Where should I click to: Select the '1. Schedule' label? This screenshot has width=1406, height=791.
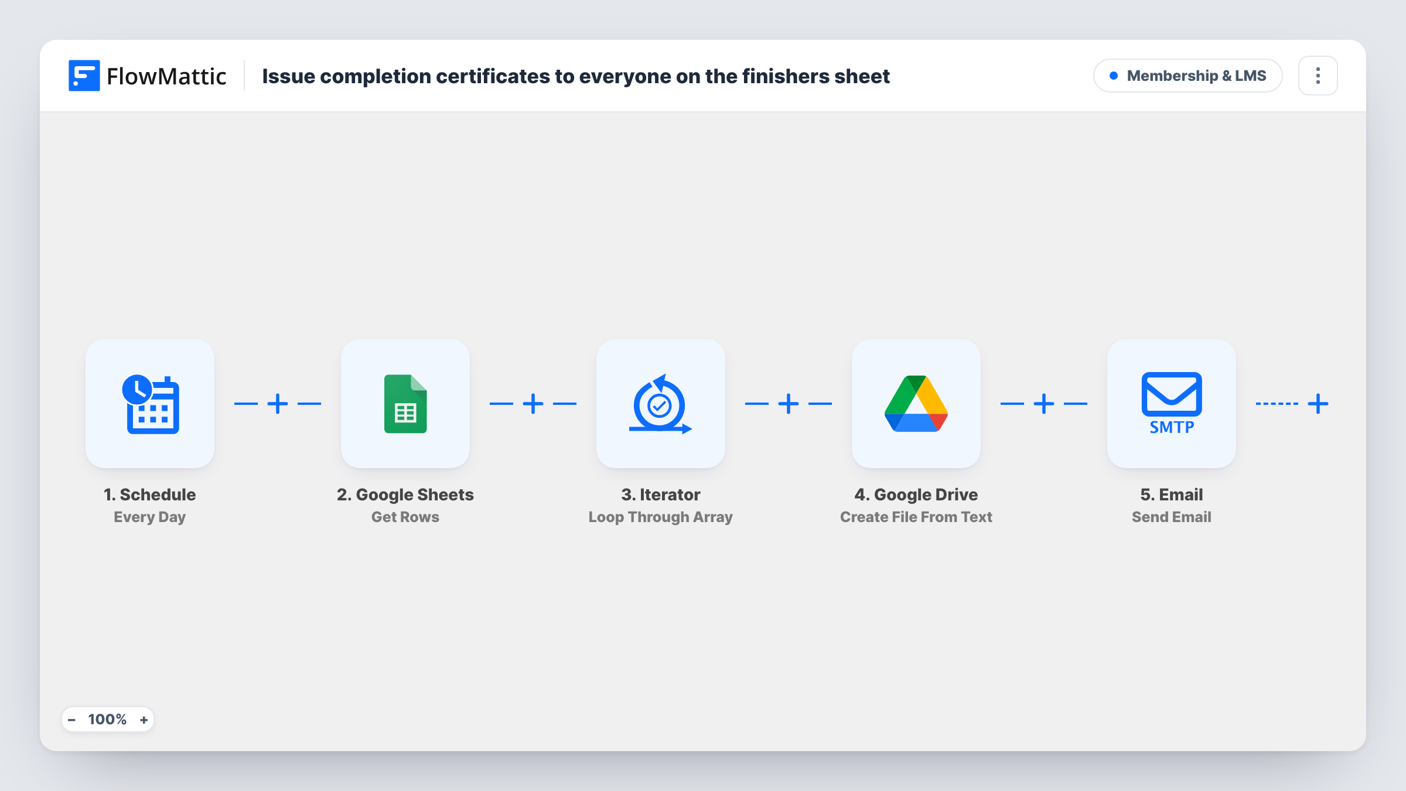coord(150,495)
